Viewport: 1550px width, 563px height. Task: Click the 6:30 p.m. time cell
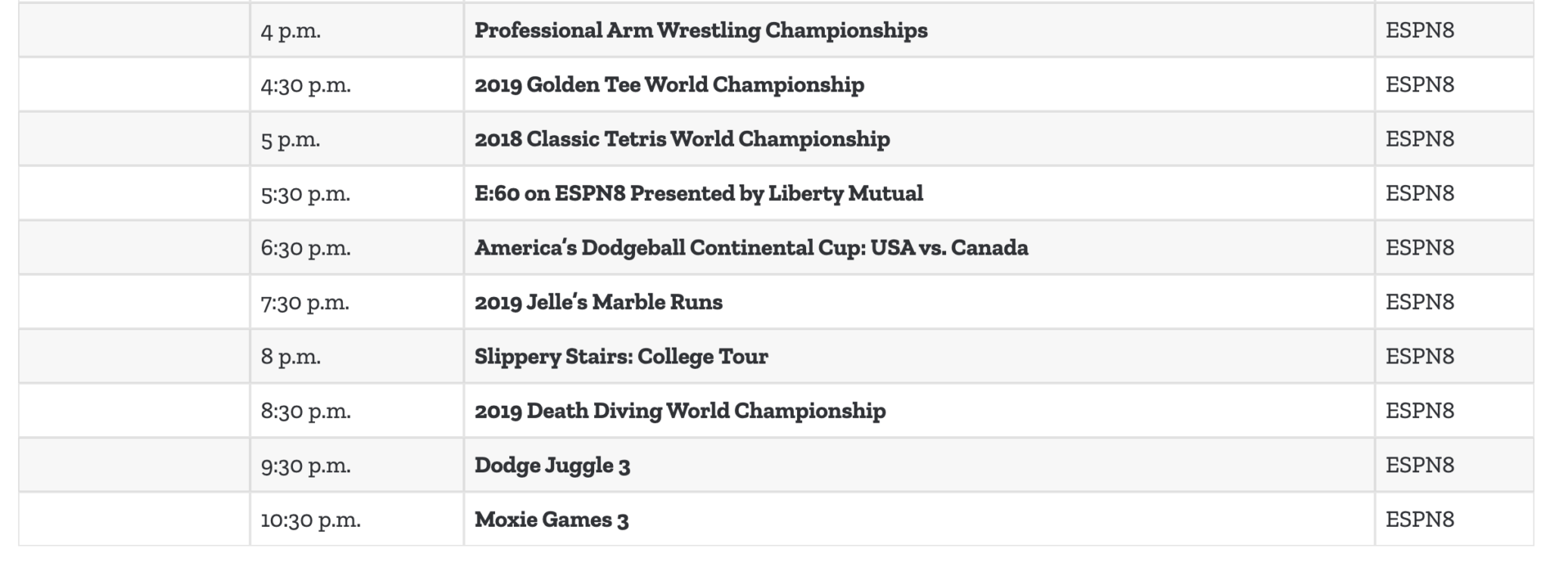point(357,248)
